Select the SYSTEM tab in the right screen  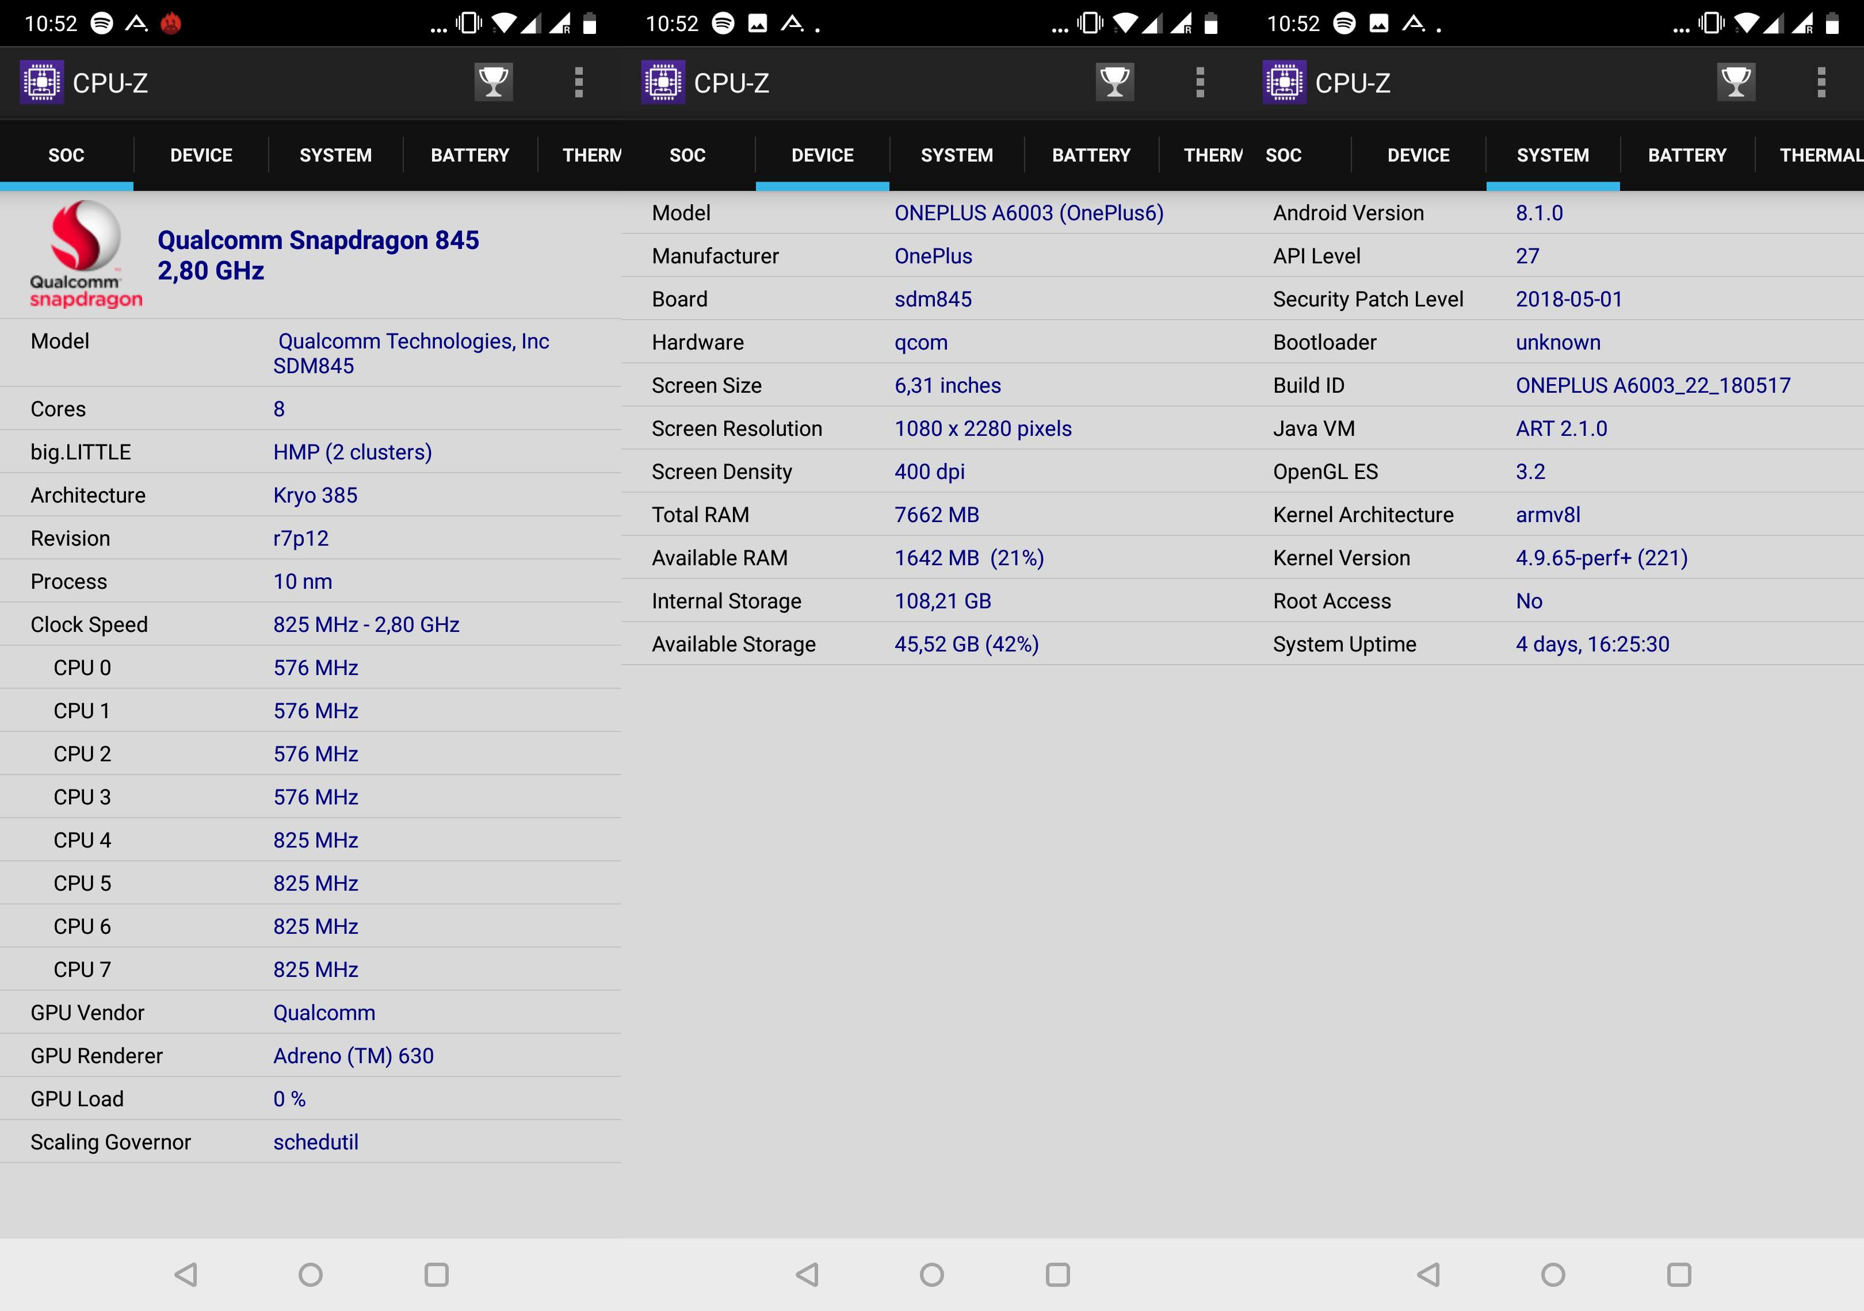tap(1553, 155)
